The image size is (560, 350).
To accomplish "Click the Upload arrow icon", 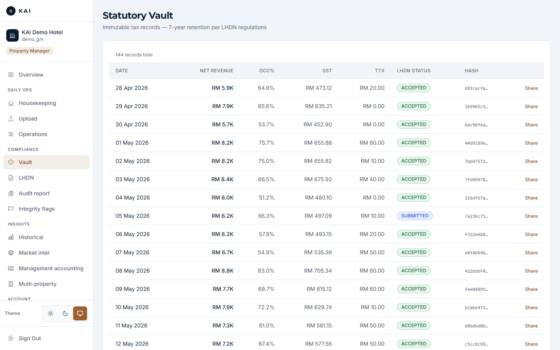I will pyautogui.click(x=11, y=119).
